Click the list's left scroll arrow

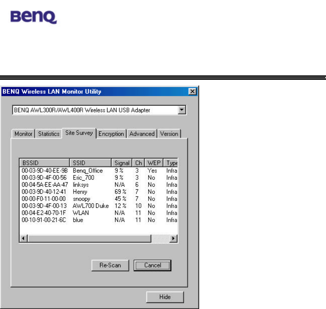[x=23, y=238]
